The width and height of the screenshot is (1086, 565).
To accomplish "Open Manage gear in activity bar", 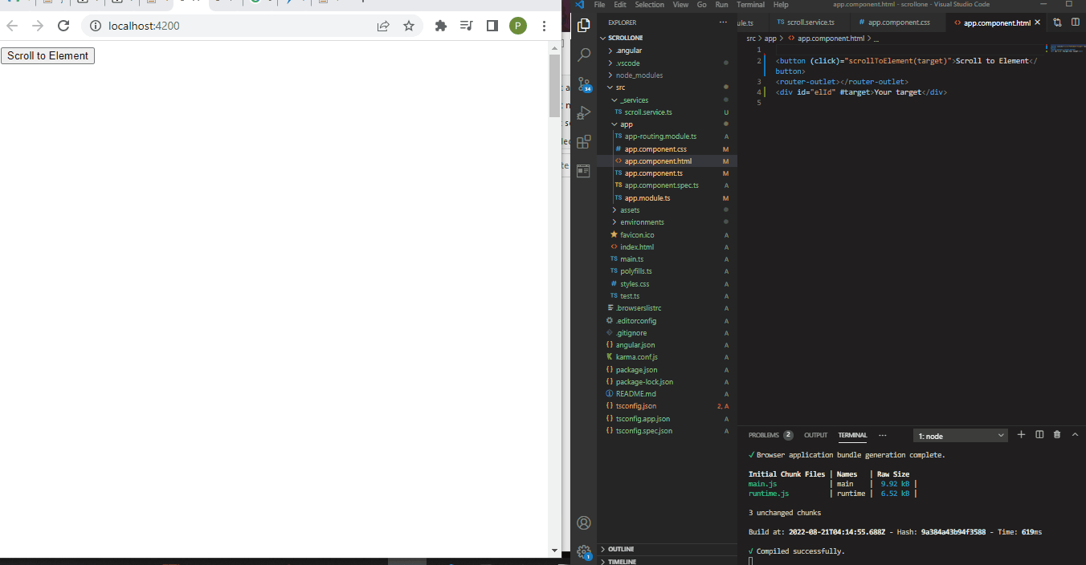I will 584,551.
